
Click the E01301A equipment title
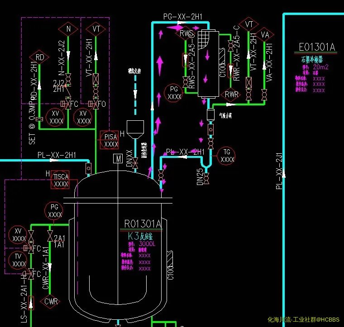[x=317, y=47]
